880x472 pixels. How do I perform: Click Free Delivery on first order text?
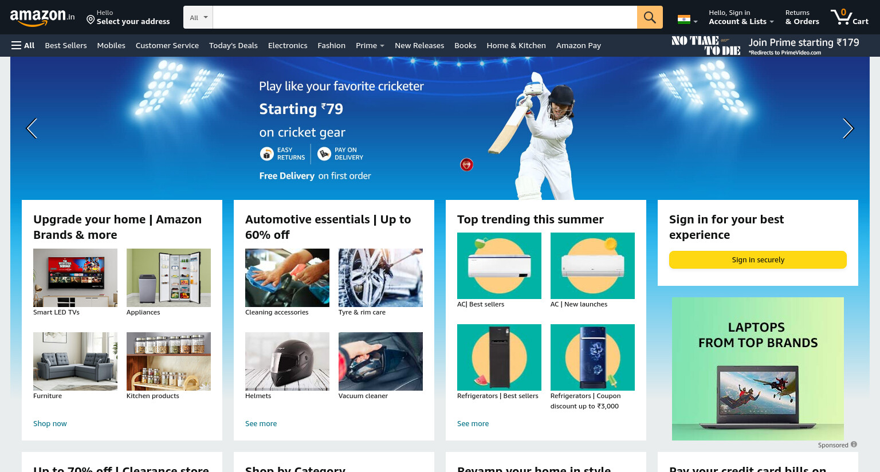315,176
